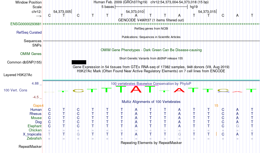This screenshot has width=260, height=153.
Task: Click the RefSeq genes from NCBI title
Action: point(151,28)
